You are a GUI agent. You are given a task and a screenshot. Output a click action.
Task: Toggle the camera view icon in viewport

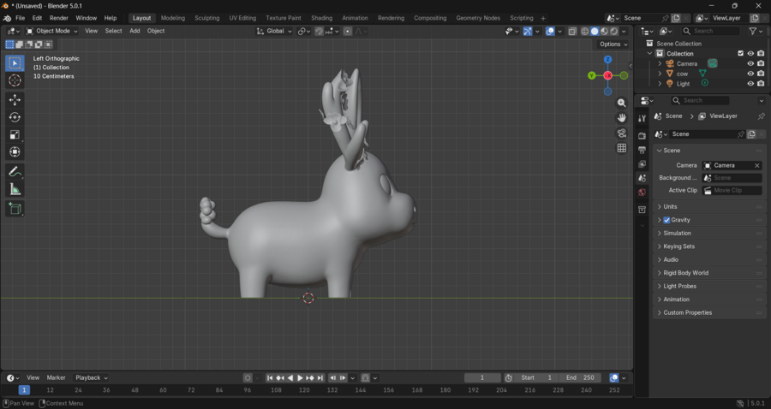622,133
